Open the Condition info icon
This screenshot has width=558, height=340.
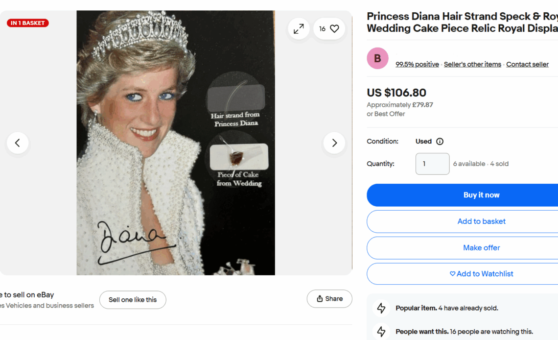coord(440,142)
